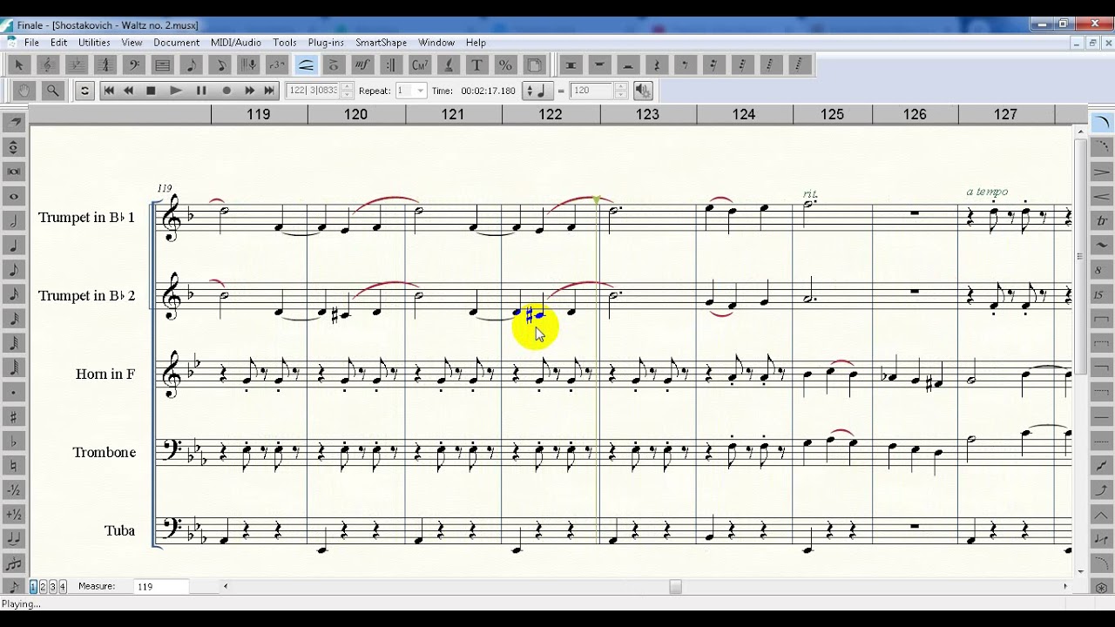Switch to layer 2 button

coord(43,586)
